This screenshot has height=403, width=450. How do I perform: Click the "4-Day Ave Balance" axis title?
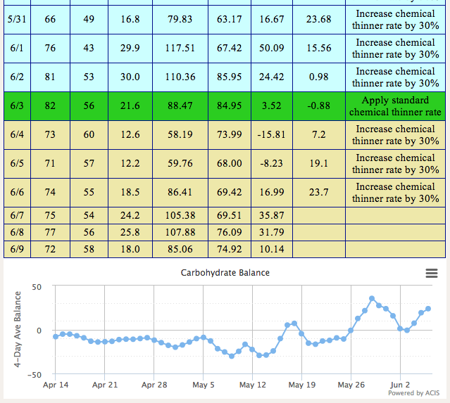pos(18,329)
